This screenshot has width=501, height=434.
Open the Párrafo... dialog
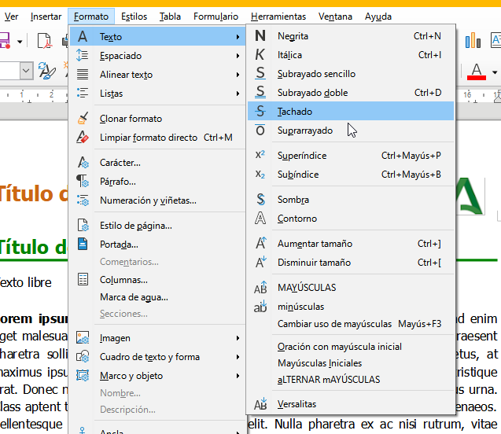pos(117,182)
